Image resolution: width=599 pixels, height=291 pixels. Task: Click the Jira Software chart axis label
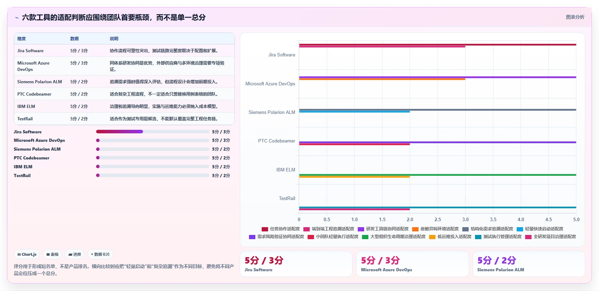[x=281, y=55]
